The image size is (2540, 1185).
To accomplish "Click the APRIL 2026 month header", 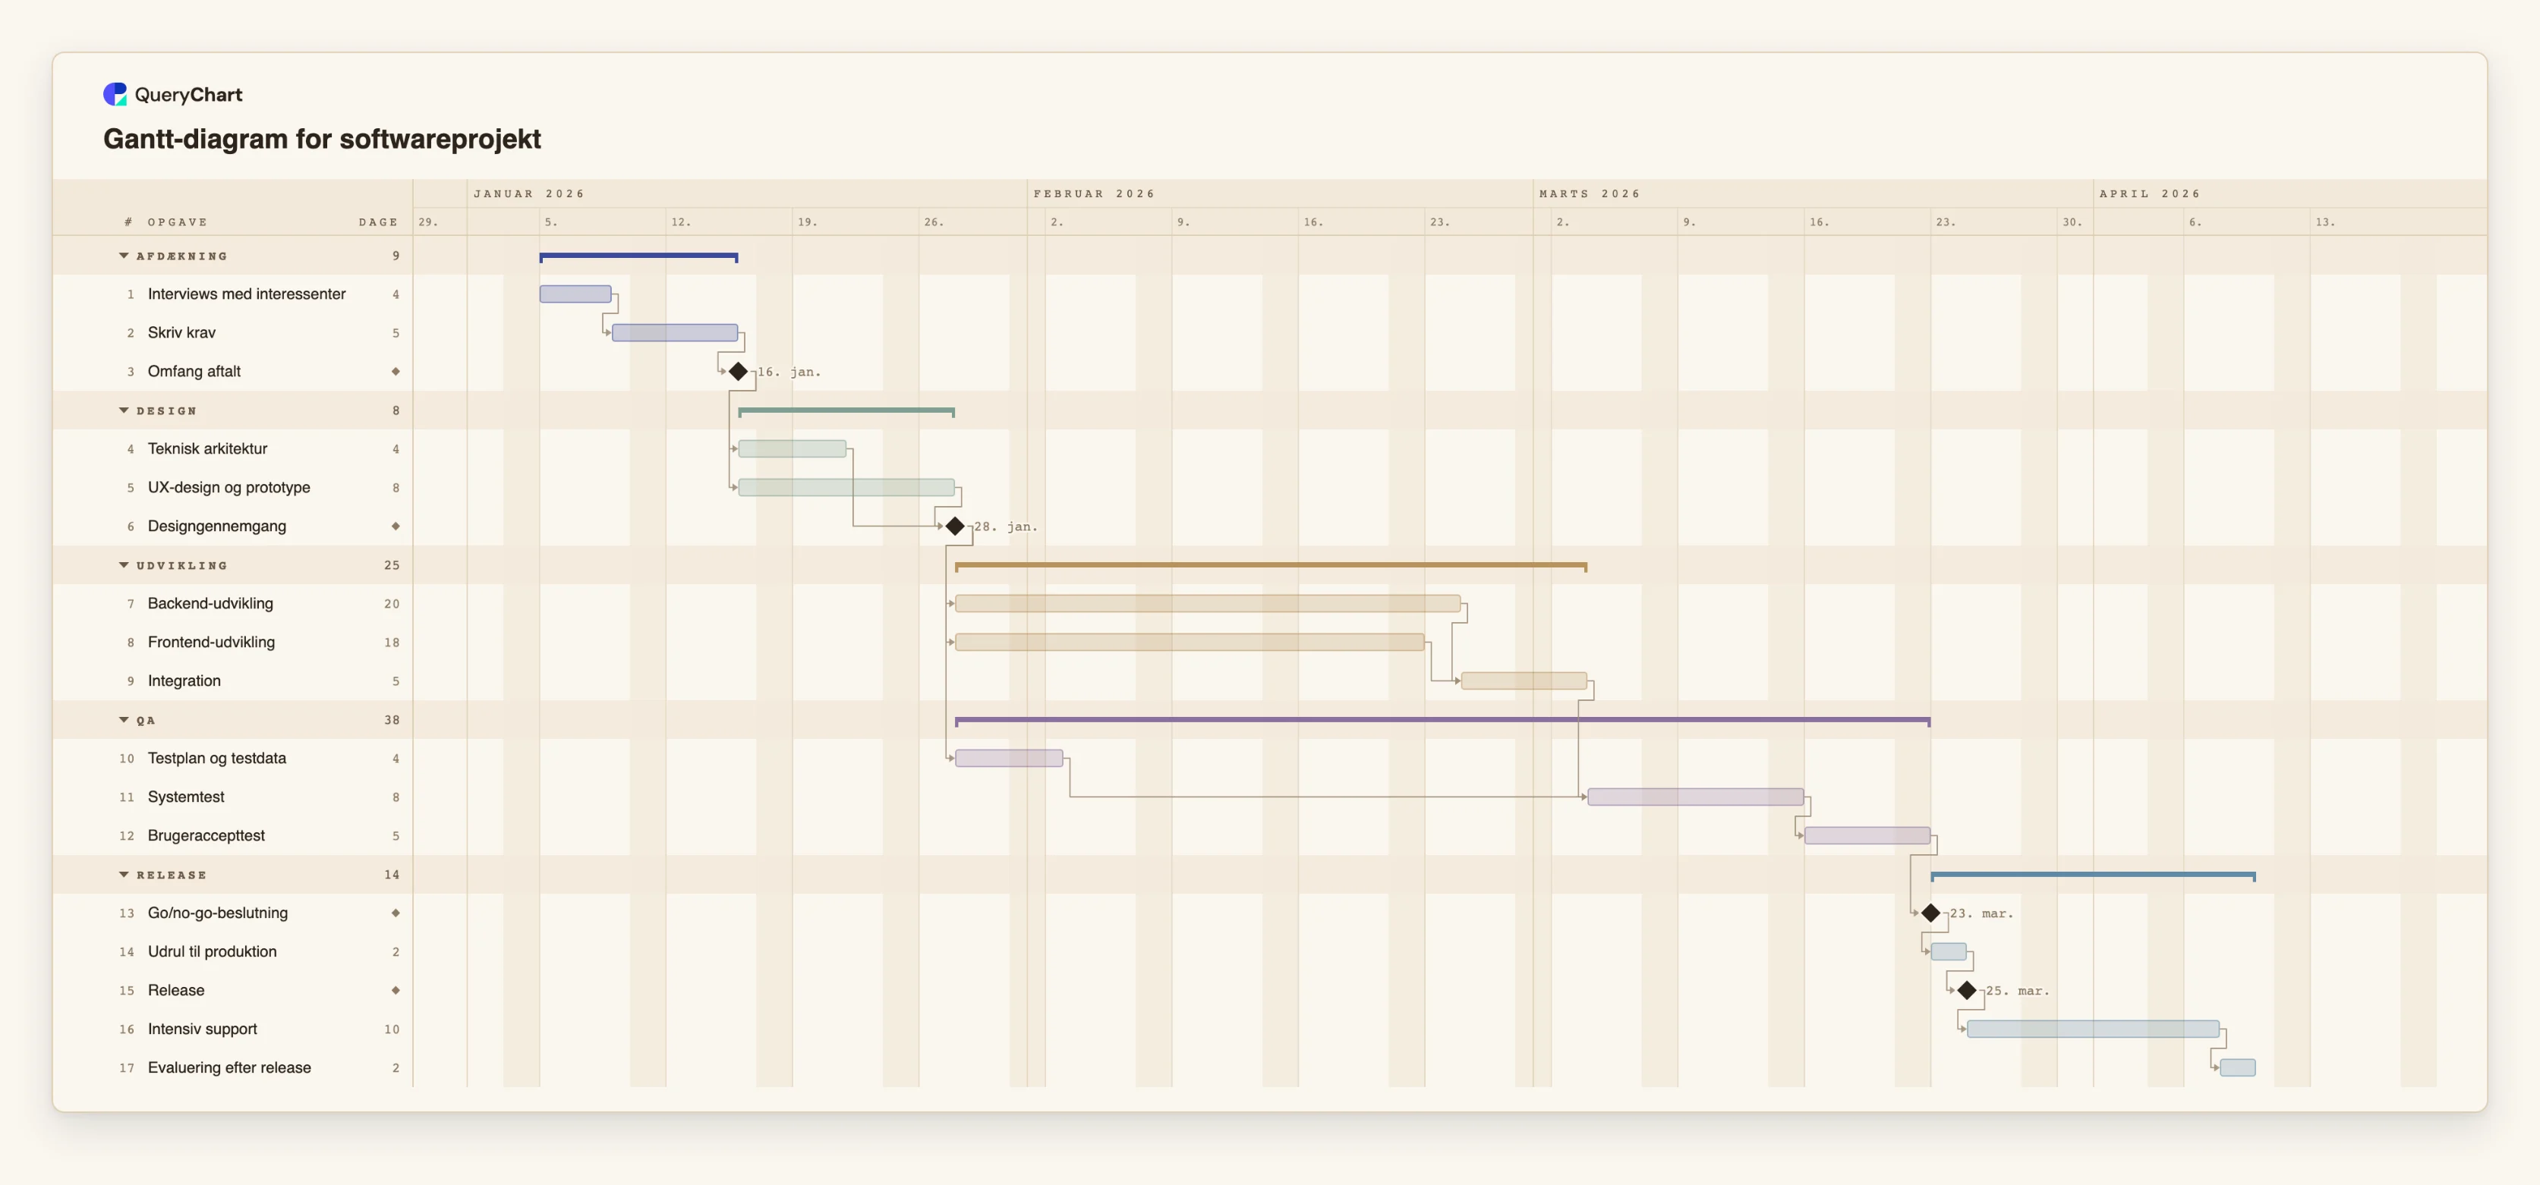I will [2150, 194].
